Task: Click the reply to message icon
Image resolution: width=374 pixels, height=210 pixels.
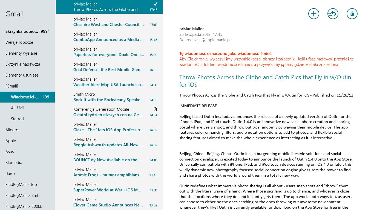Action: 333,14
